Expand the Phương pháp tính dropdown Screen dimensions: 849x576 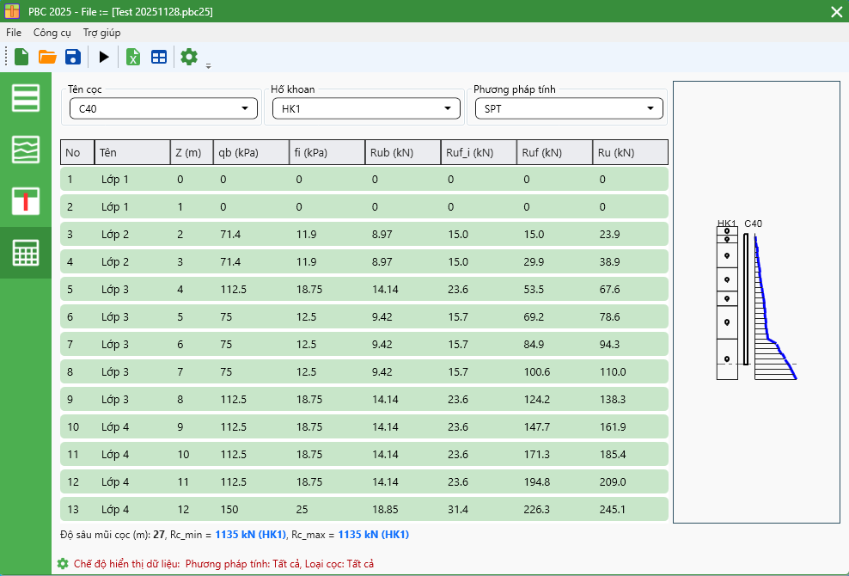click(x=567, y=108)
